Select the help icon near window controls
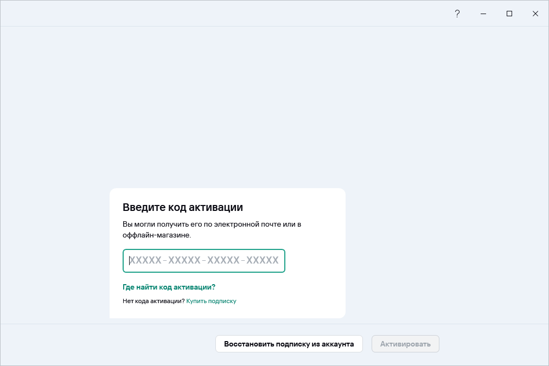549x366 pixels. 457,13
